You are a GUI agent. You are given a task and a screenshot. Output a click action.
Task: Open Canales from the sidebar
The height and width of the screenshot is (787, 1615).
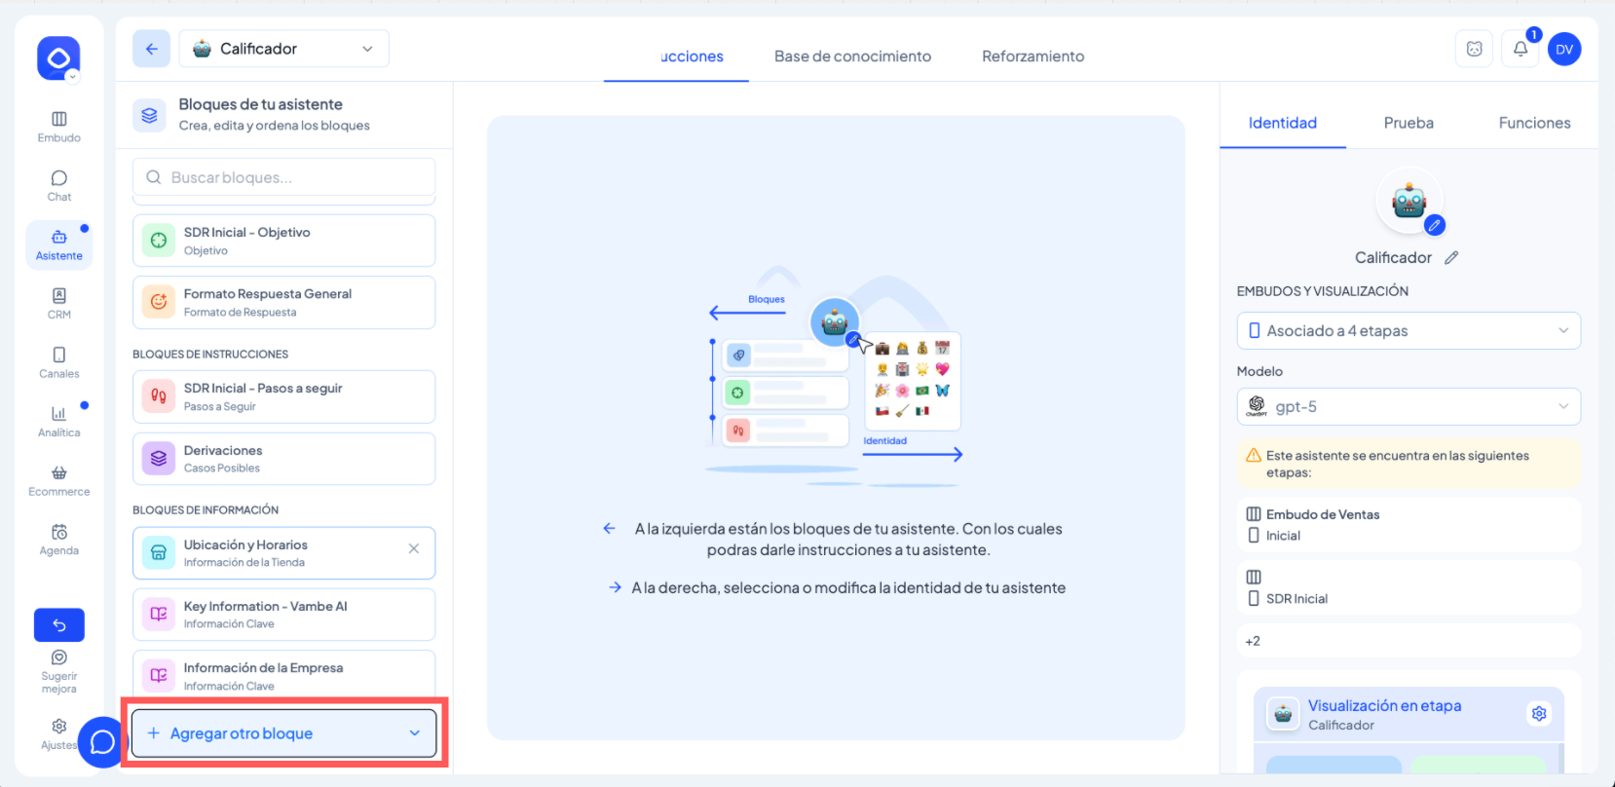(x=58, y=361)
